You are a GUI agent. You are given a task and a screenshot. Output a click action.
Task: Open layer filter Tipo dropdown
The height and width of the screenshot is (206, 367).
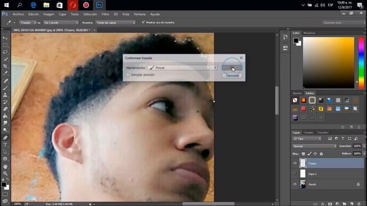point(307,138)
